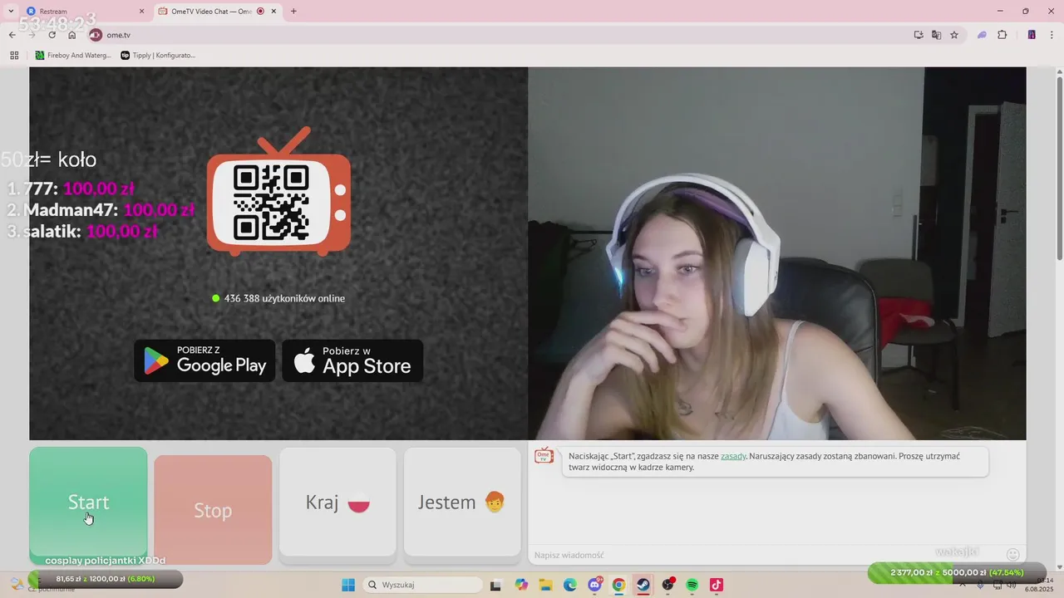Screen dimensions: 1064x598
Task: Launch Copilot from taskbar
Action: point(521,585)
